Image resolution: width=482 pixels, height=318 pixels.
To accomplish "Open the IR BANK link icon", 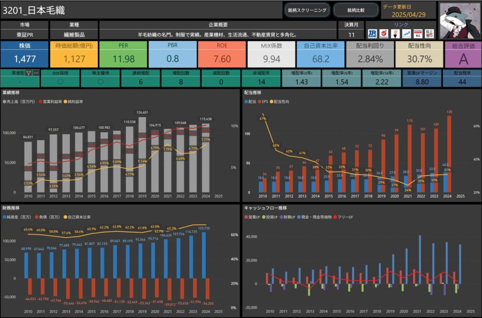I will [372, 34].
